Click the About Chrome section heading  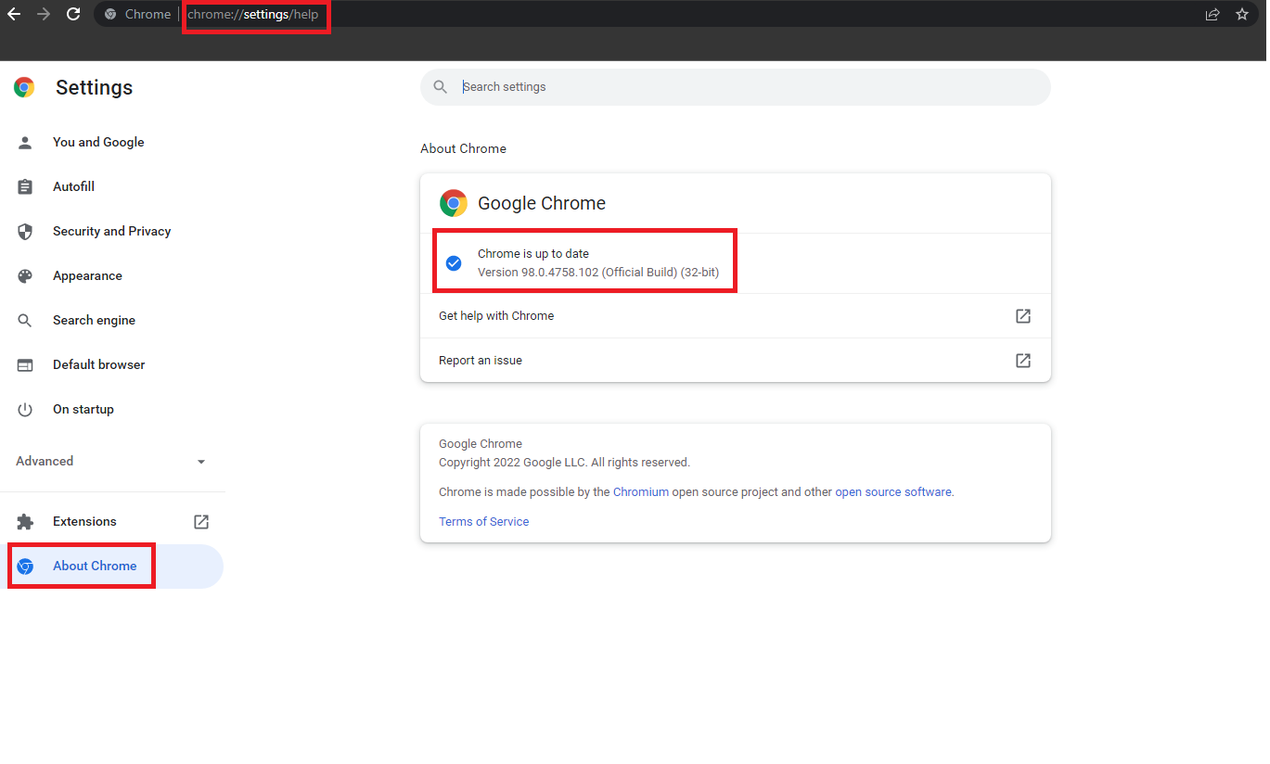point(464,148)
